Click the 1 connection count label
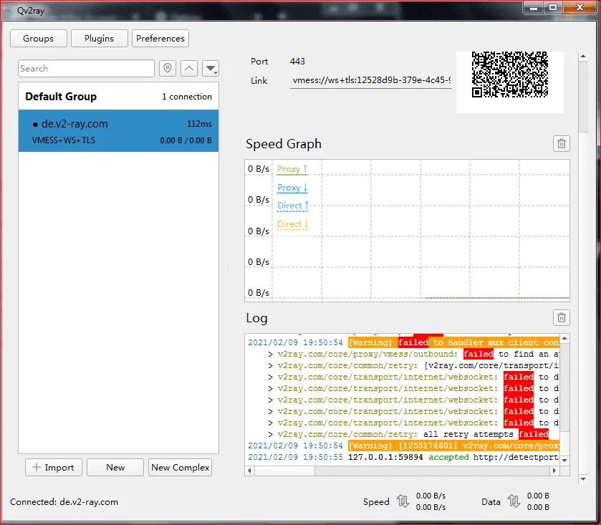Viewport: 601px width, 525px height. [187, 97]
